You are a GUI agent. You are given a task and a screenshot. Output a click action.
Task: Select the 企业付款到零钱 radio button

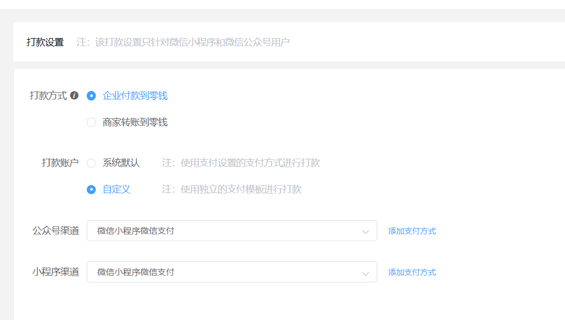click(x=91, y=96)
